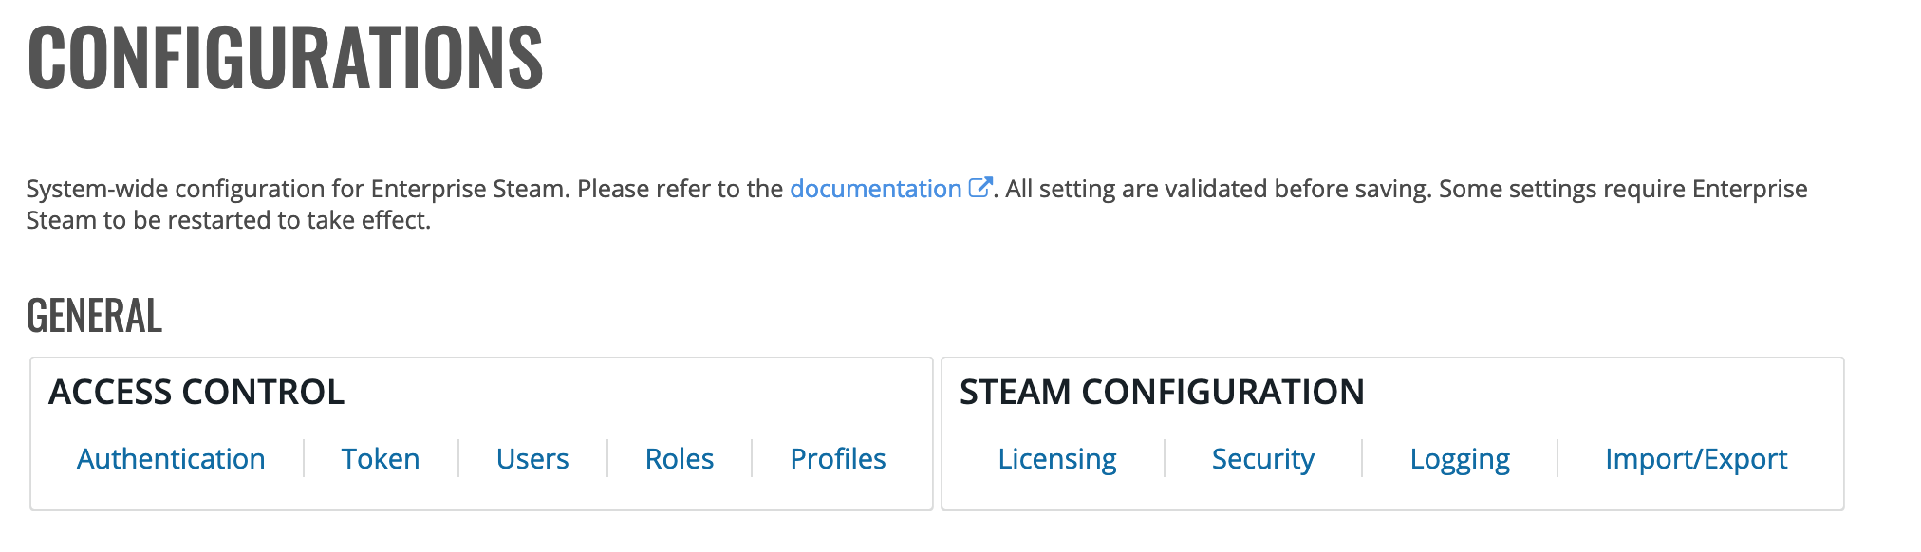Click the divider between Logging and Import/Export

[1557, 458]
